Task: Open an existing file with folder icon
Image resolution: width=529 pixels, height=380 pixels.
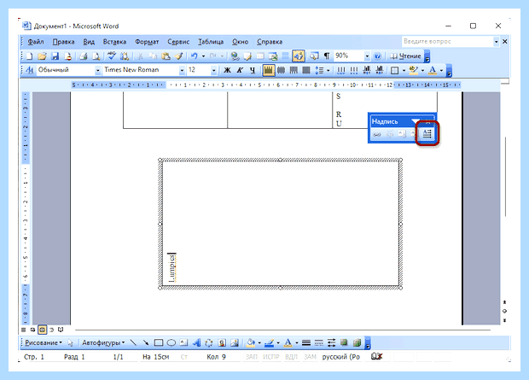Action: 42,56
